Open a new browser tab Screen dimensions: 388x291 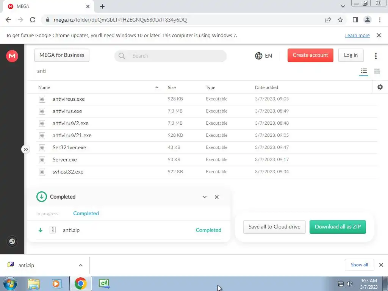(x=102, y=7)
